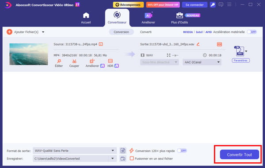The height and width of the screenshot is (168, 265).
Task: Toggle the Conversion 120× plus rapide switch
Action: (x=182, y=150)
